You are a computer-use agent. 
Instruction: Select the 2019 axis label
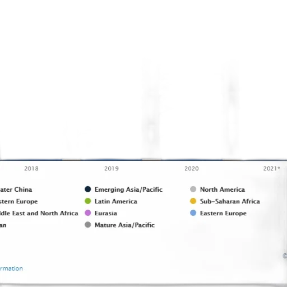112,169
